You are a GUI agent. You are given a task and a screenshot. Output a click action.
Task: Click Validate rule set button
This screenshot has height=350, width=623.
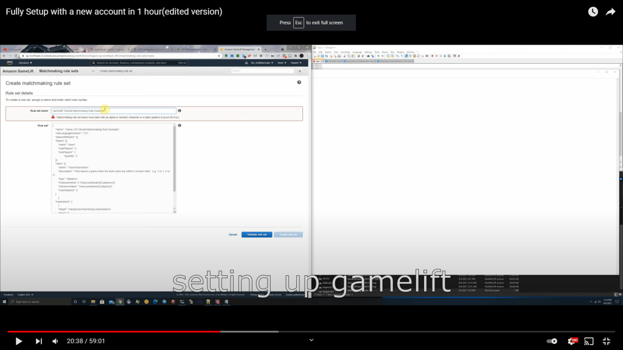pyautogui.click(x=257, y=234)
